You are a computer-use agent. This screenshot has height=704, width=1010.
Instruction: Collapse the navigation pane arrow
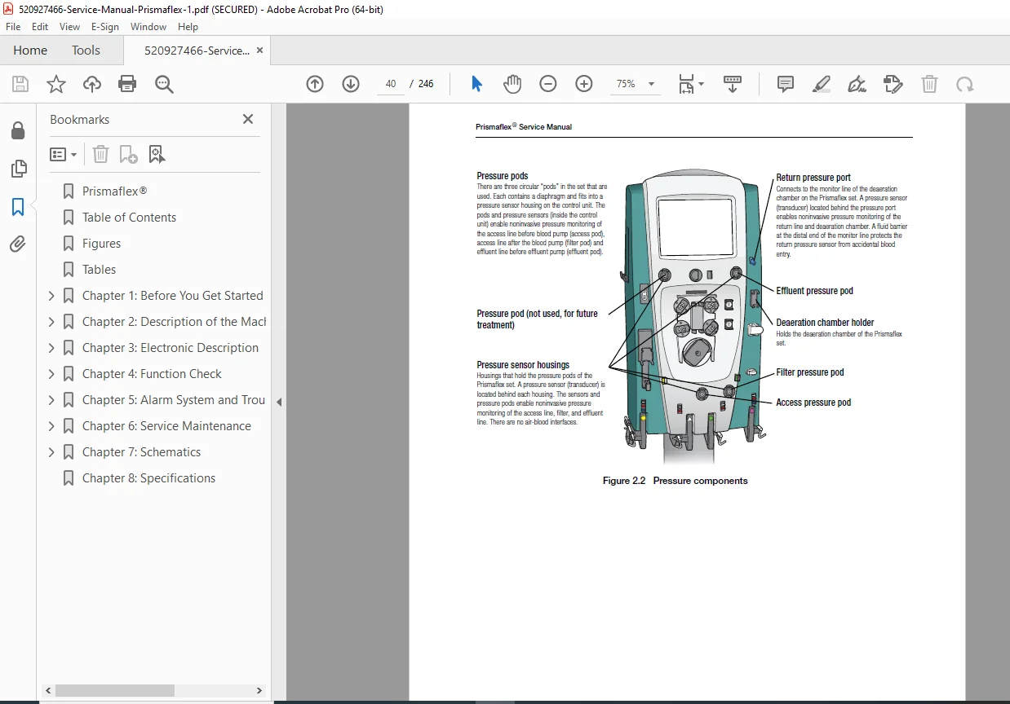(279, 402)
